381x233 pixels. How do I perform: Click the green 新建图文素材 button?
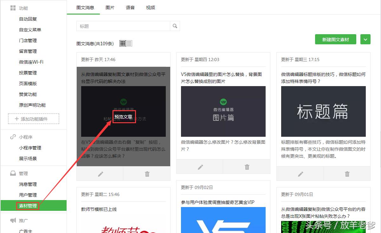[335, 39]
